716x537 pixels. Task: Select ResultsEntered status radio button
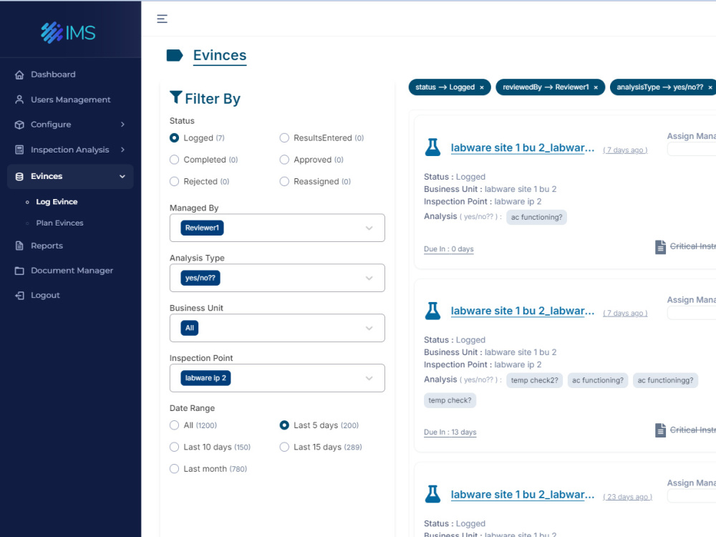pos(284,138)
